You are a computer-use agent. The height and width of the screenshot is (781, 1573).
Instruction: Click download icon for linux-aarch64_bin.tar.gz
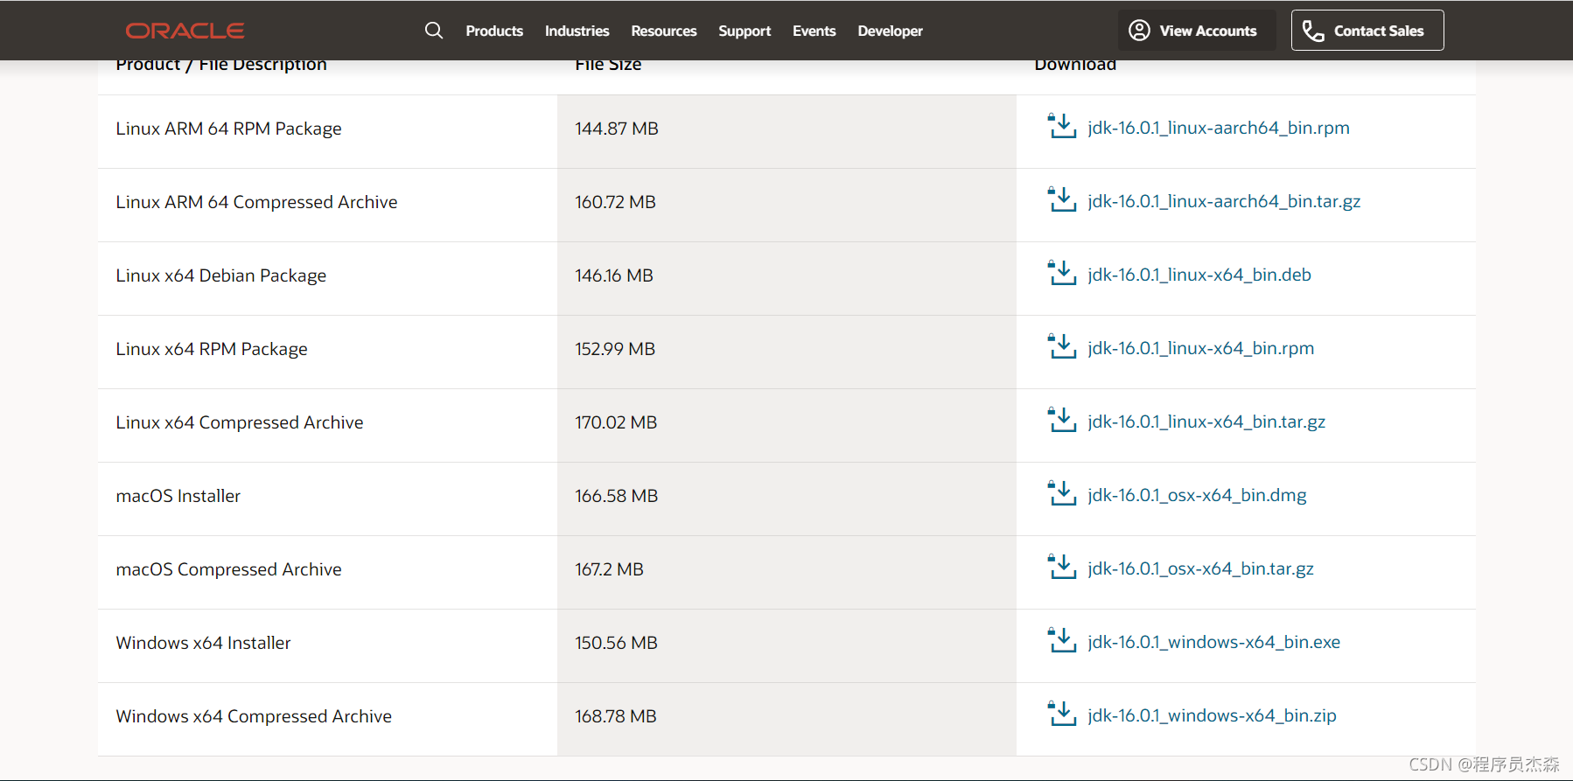[1062, 199]
